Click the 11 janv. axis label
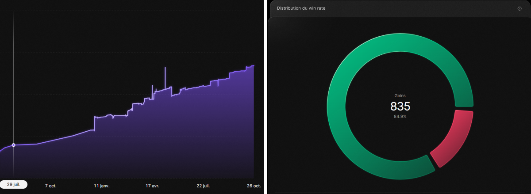Viewport: 531px width, 194px height. 102,186
